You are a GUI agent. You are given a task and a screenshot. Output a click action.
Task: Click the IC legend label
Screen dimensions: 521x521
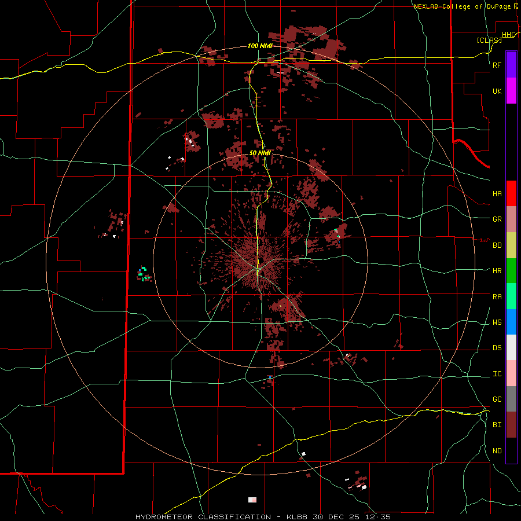tap(497, 374)
